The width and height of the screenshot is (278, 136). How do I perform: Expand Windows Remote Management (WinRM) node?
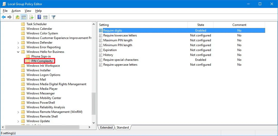tap(18, 112)
